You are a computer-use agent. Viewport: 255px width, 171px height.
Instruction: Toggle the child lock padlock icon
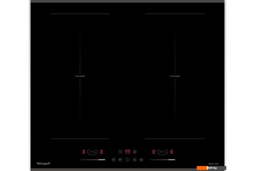click(x=134, y=159)
